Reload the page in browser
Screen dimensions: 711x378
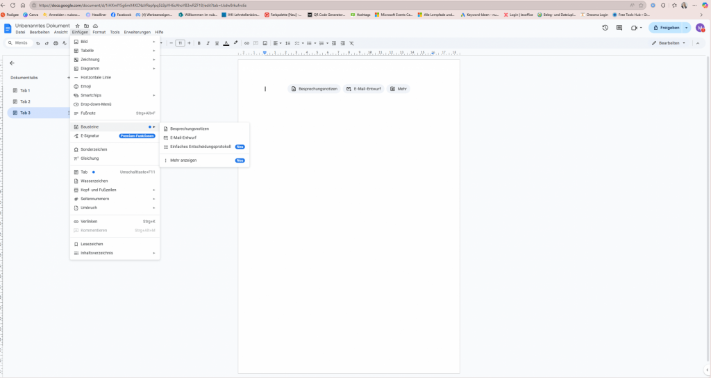pyautogui.click(x=12, y=6)
